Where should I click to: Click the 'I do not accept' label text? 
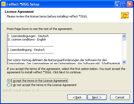pyautogui.click(x=44, y=85)
